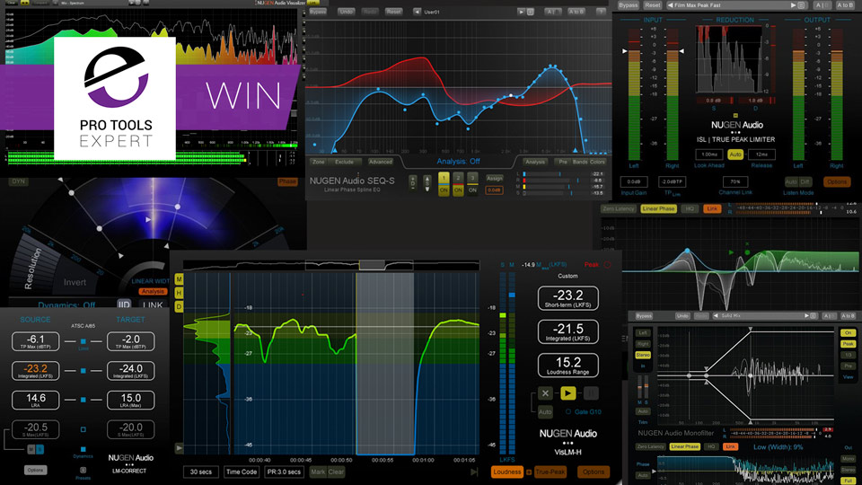Click the Assign button in SEQ-S
Image resolution: width=862 pixels, height=485 pixels.
494,178
